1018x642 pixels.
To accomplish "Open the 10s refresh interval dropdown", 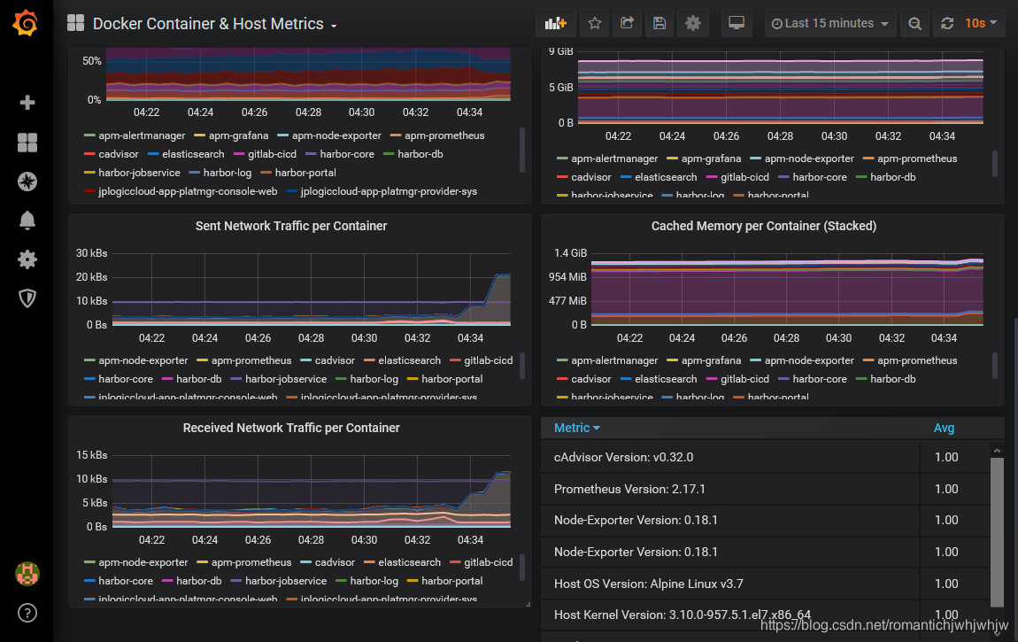I will click(x=982, y=23).
